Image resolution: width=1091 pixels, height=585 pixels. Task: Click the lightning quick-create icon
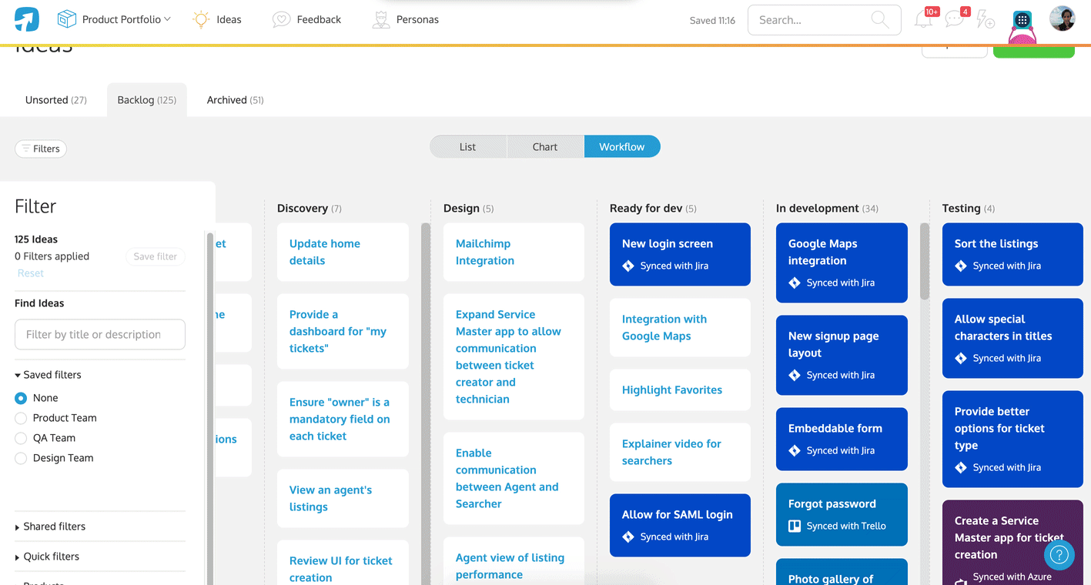pos(986,18)
